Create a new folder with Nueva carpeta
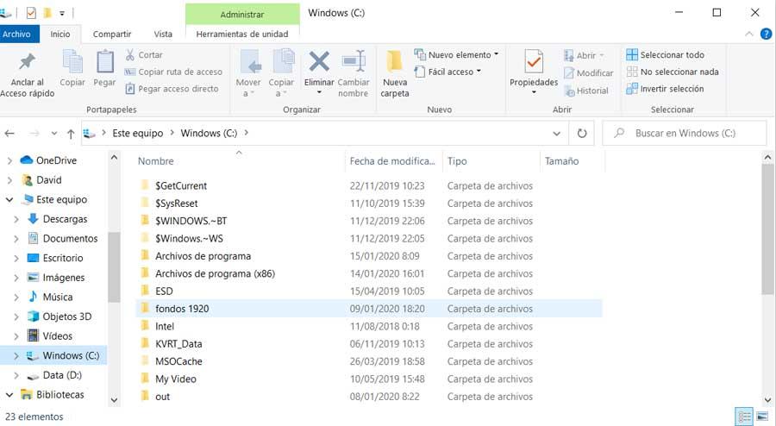 [394, 72]
